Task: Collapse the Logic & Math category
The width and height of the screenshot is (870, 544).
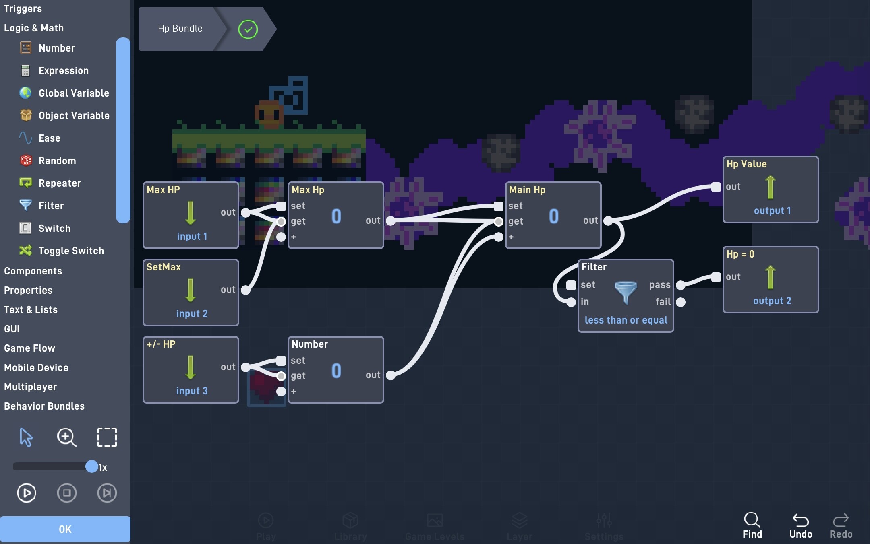Action: 34,28
